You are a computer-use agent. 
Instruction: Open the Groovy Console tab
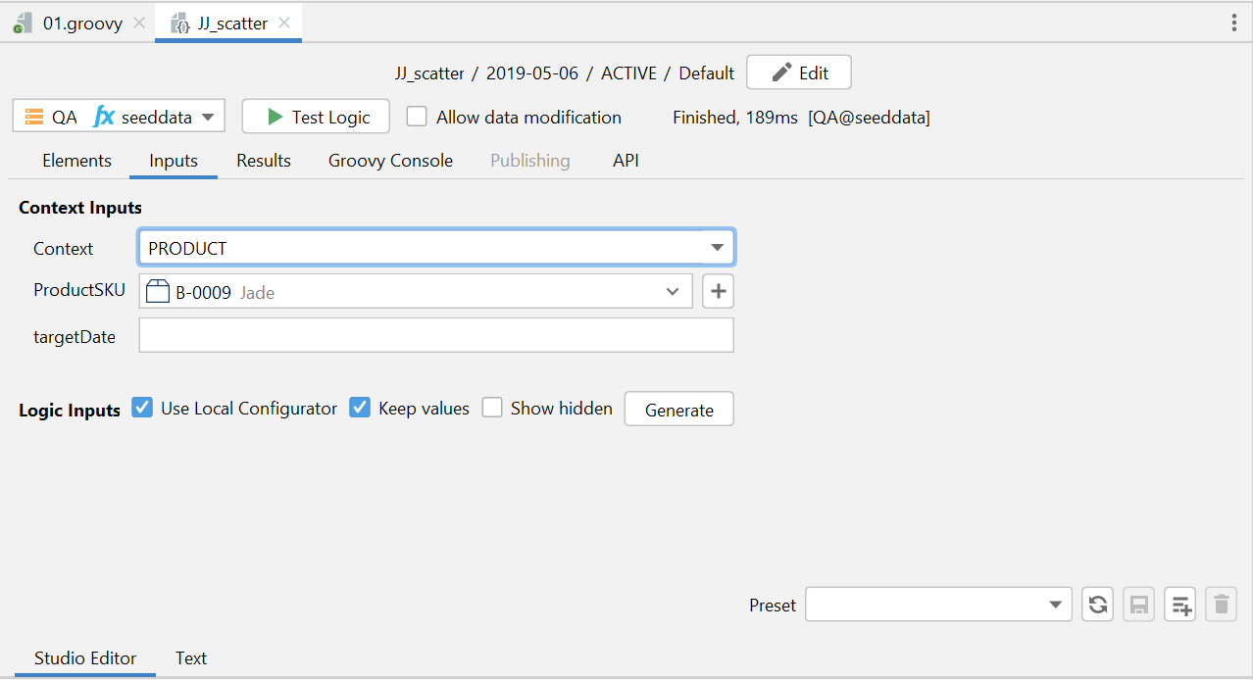(390, 161)
